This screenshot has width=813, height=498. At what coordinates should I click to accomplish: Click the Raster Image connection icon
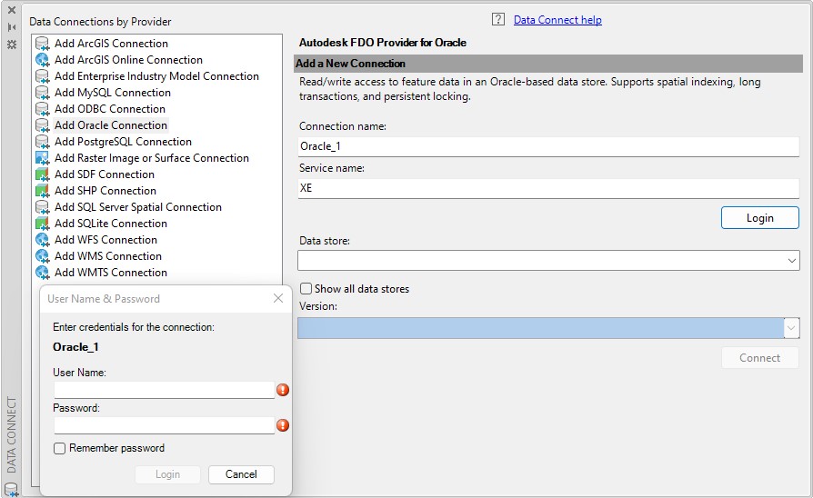tap(42, 158)
